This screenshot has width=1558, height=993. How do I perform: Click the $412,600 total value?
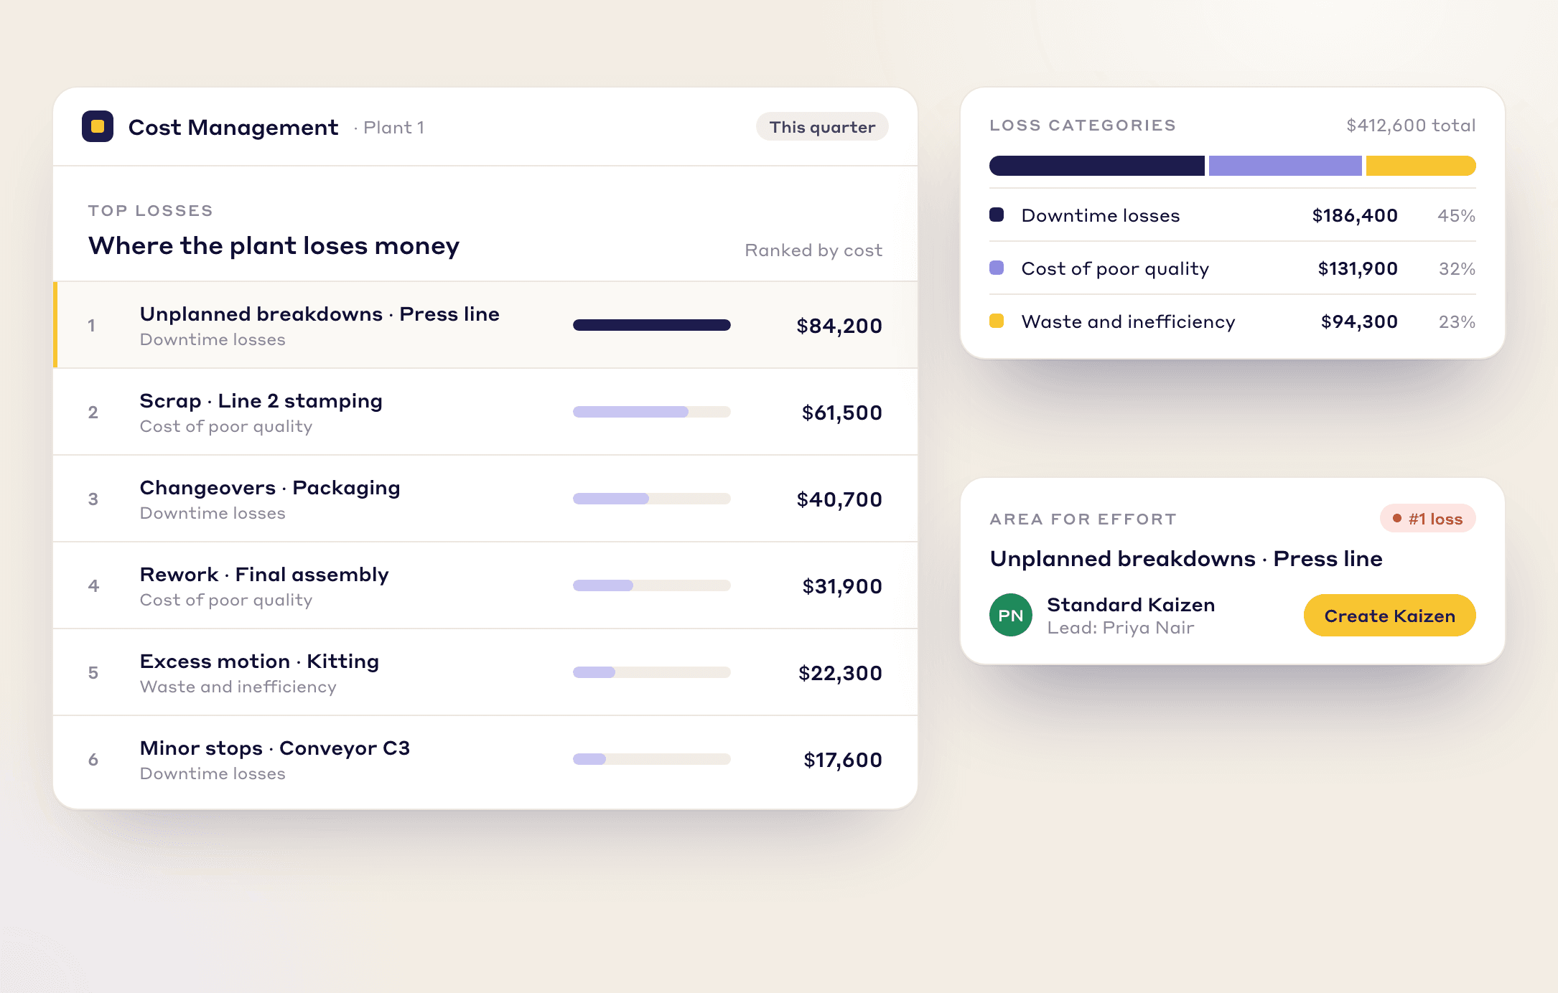point(1411,126)
